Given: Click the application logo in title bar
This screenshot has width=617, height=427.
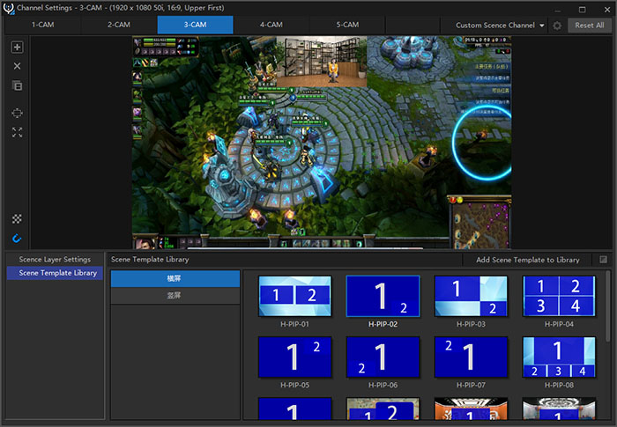Looking at the screenshot, I should point(8,8).
